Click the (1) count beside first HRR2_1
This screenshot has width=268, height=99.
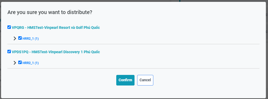coord(37,39)
